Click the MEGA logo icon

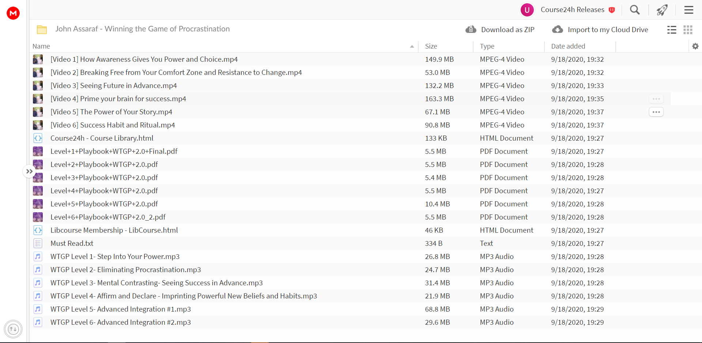tap(13, 13)
